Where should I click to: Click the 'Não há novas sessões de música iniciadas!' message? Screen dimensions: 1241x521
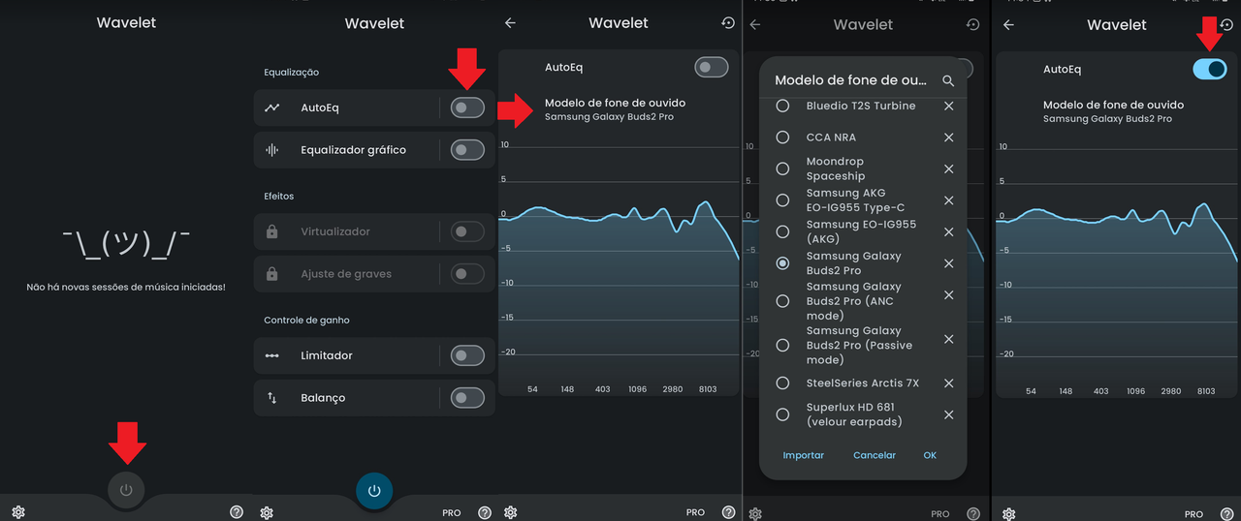click(x=126, y=288)
